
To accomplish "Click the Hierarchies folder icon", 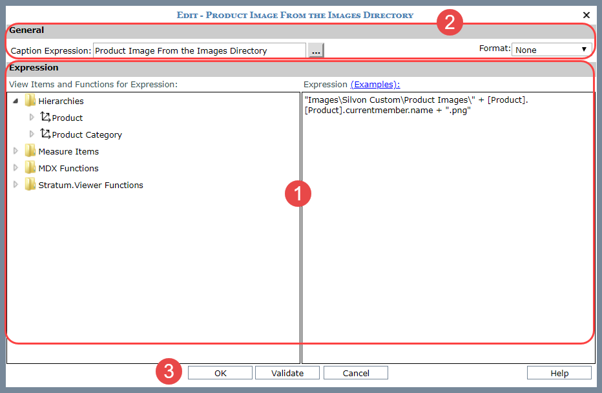I will (x=30, y=101).
